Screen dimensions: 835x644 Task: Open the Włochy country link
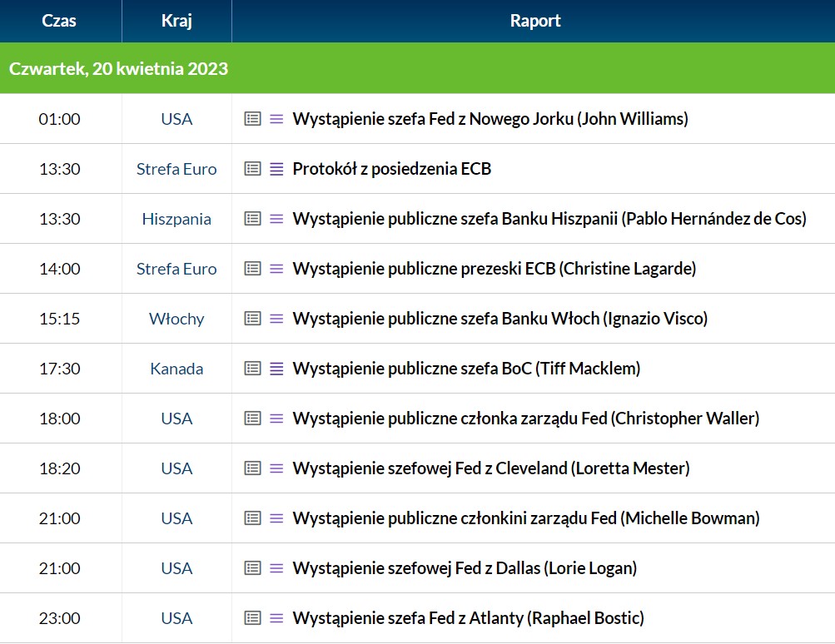[x=176, y=319]
